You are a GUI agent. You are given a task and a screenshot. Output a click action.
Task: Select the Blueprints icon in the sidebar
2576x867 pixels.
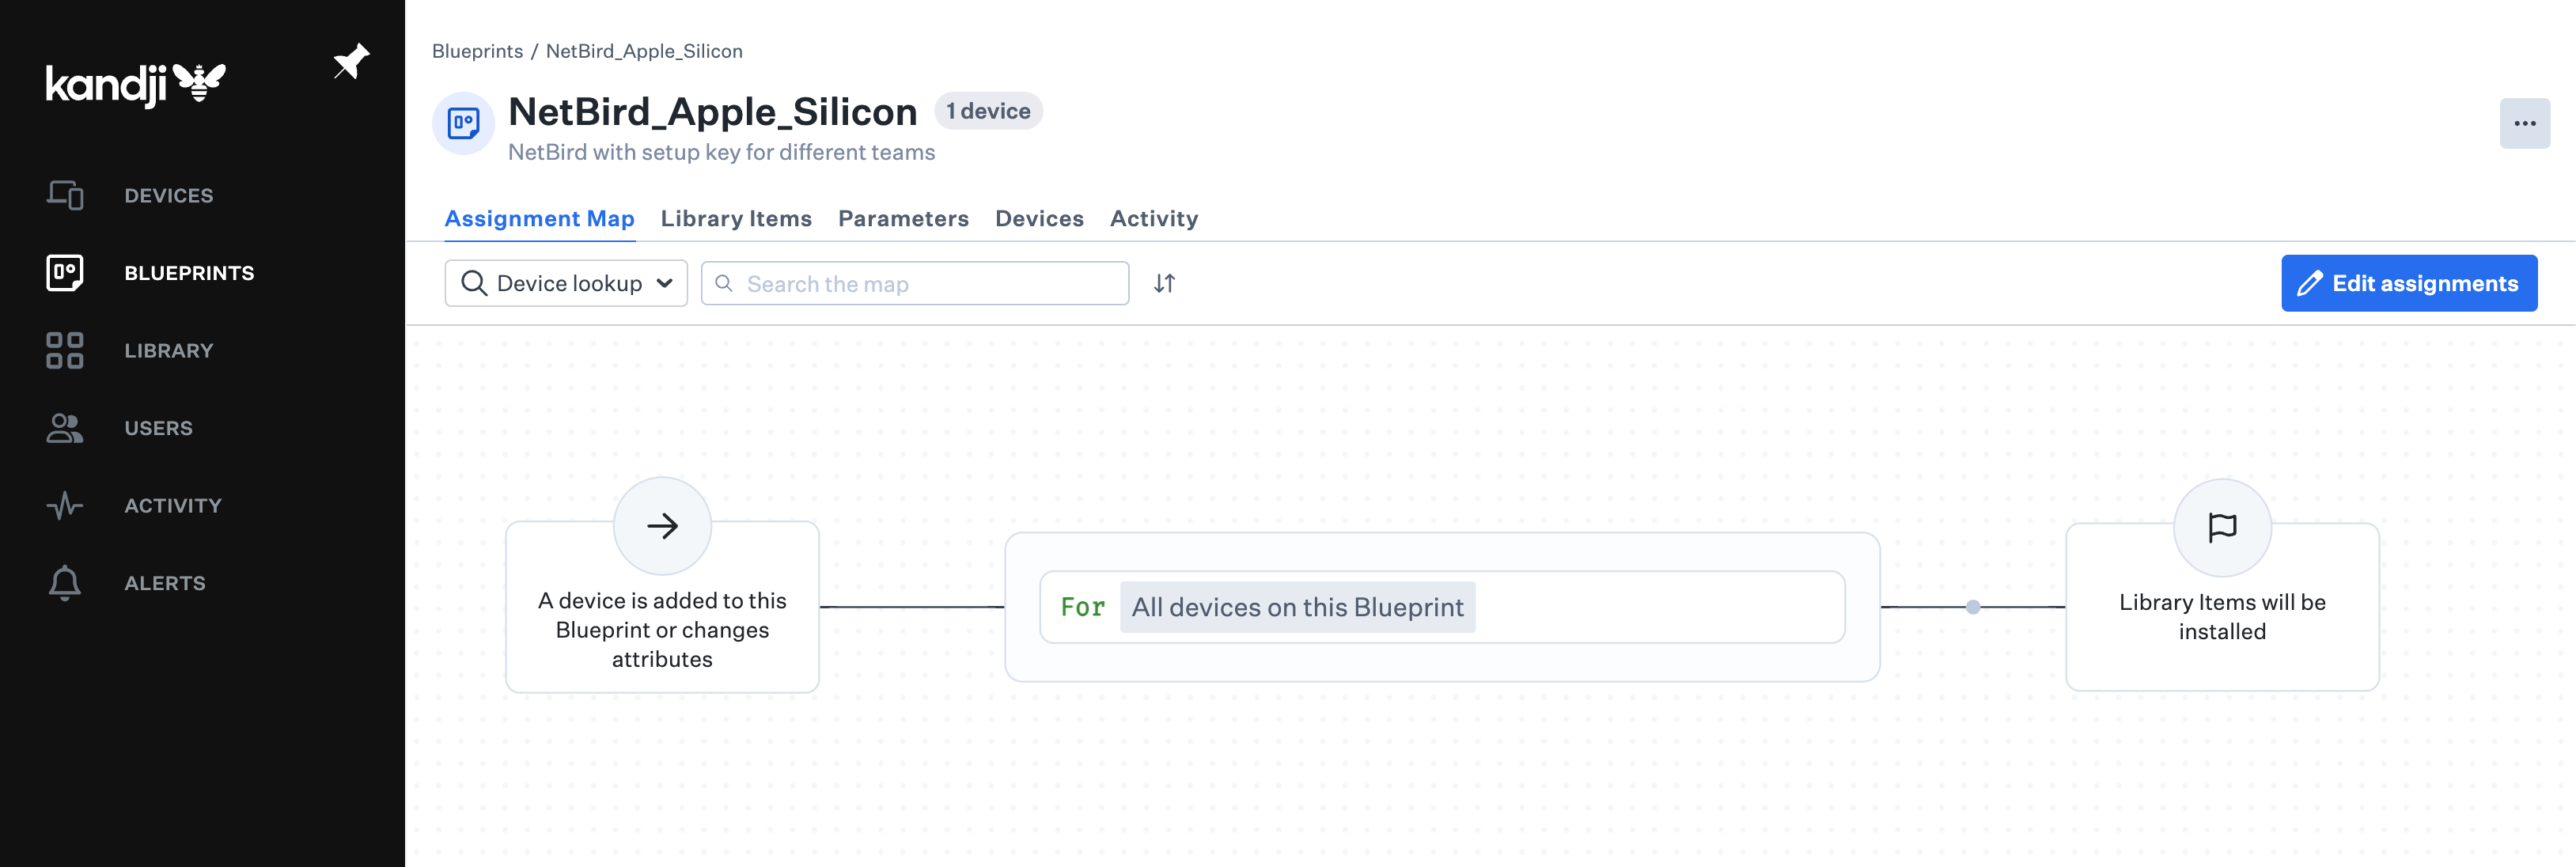pos(65,272)
